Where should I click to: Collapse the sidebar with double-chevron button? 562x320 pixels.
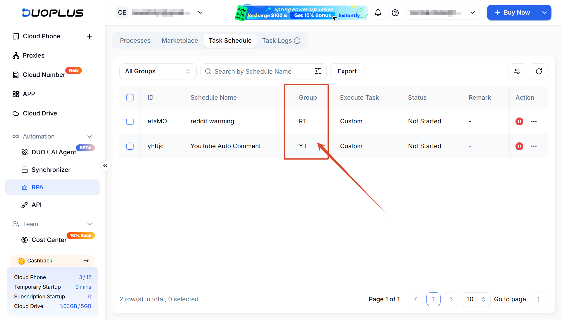105,166
